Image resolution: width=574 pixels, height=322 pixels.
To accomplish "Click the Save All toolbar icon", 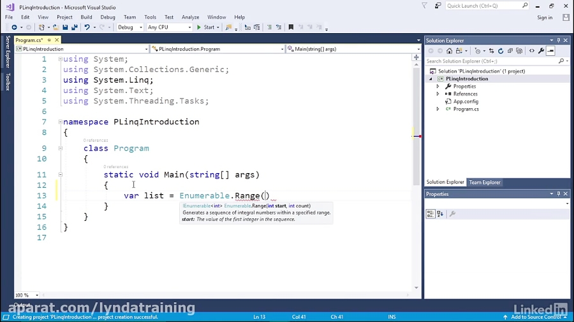I will pyautogui.click(x=75, y=27).
